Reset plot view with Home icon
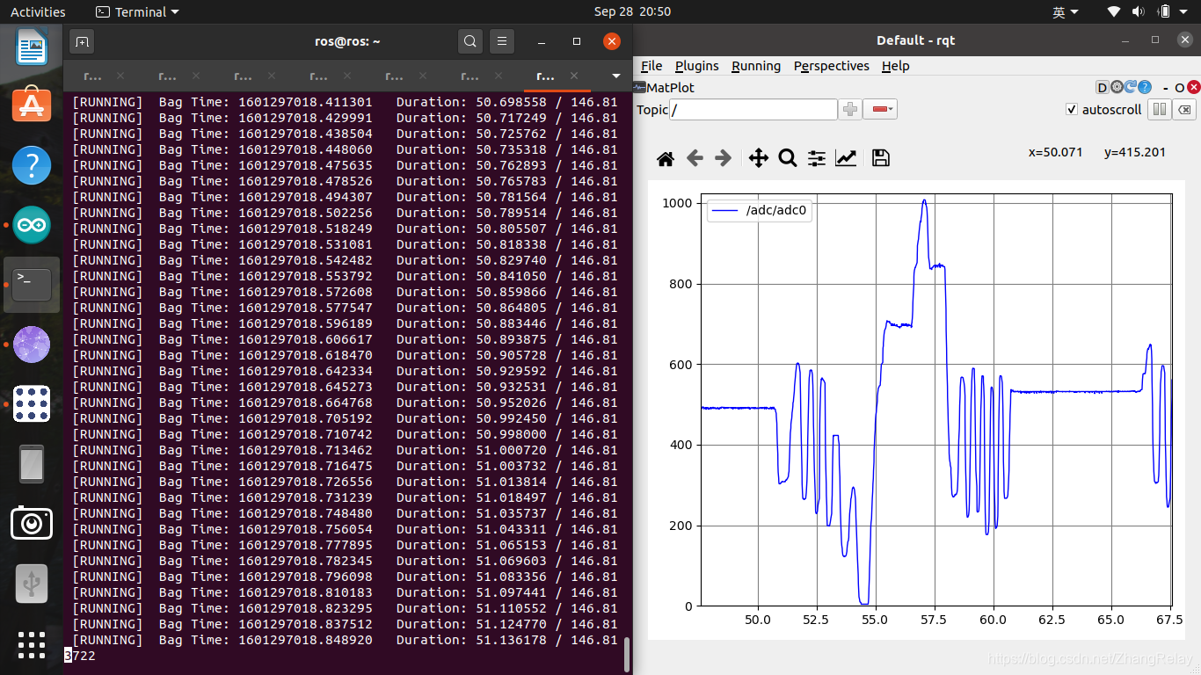Viewport: 1201px width, 675px height. pos(666,158)
